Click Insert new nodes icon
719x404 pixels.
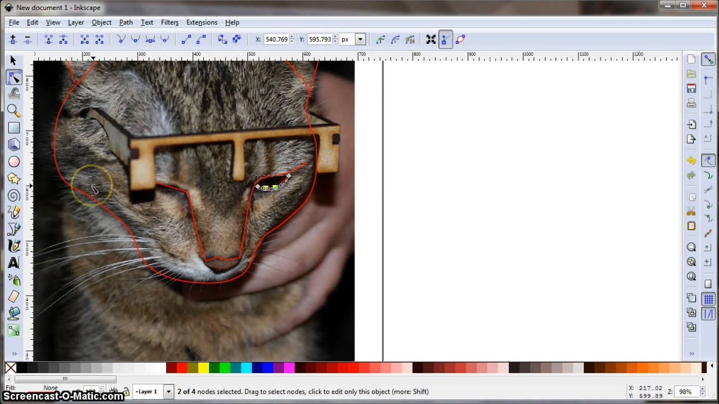[13, 39]
